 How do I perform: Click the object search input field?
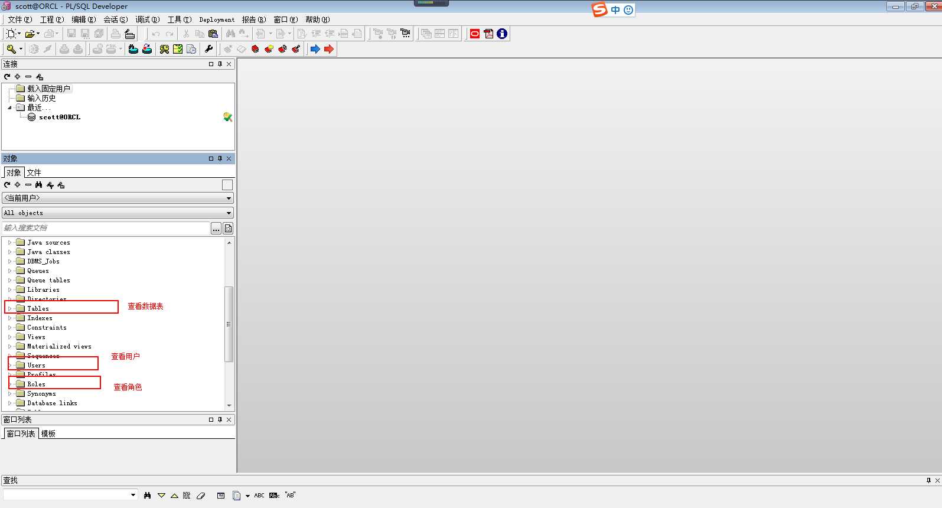click(106, 228)
